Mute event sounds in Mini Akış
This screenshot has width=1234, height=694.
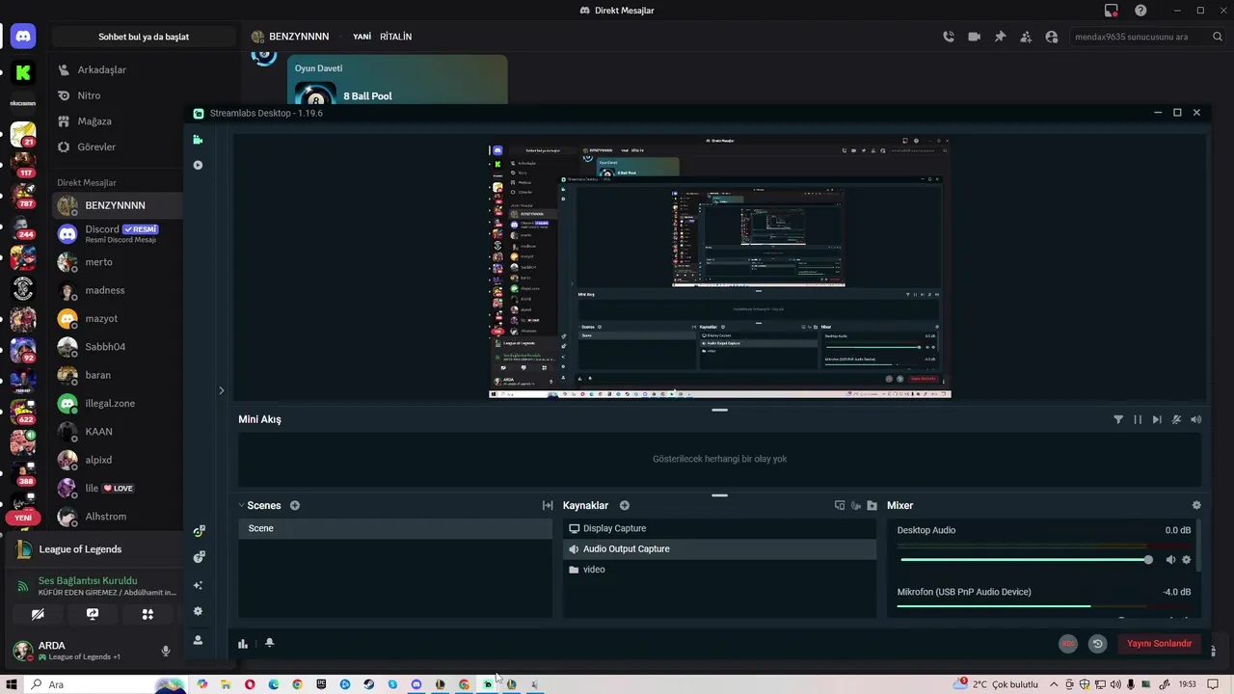click(1176, 419)
